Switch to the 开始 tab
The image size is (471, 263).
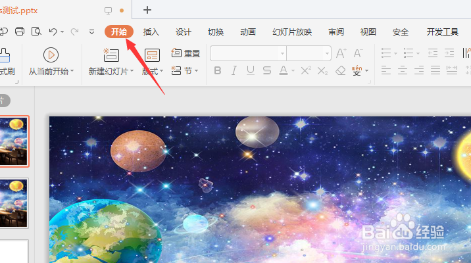pyautogui.click(x=119, y=32)
